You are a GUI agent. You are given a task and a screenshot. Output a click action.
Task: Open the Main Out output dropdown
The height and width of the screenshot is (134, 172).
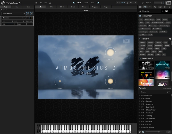click(x=29, y=21)
